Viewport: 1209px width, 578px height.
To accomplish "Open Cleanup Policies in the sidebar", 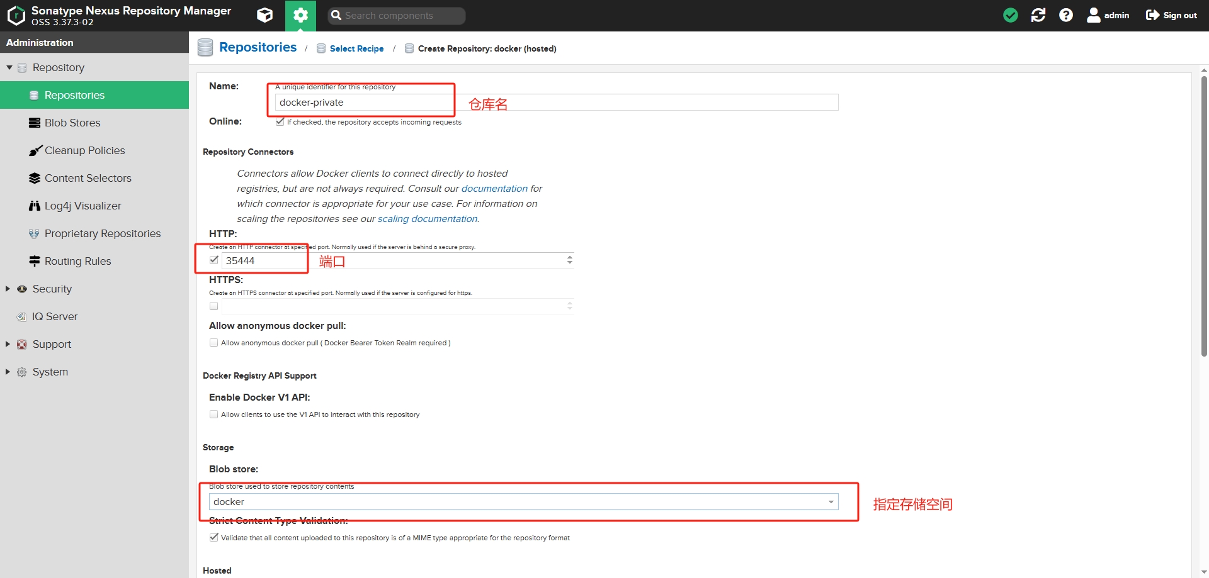I will click(x=94, y=150).
